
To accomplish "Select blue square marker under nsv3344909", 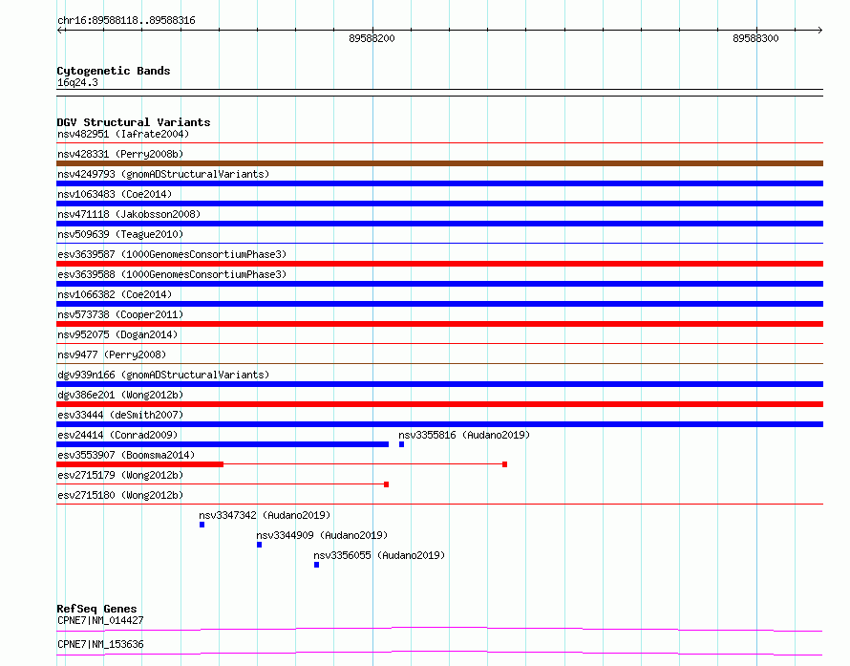I will click(x=260, y=545).
